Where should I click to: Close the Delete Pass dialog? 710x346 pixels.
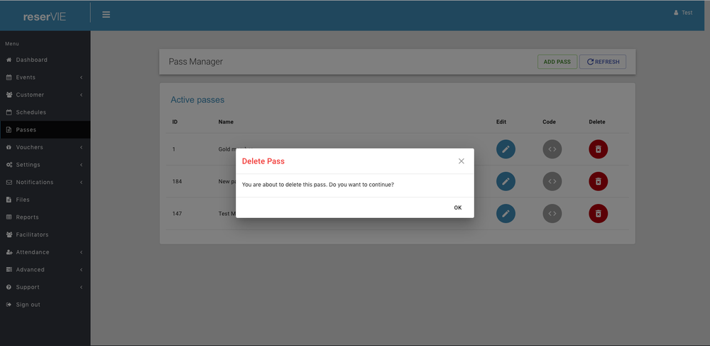point(461,161)
